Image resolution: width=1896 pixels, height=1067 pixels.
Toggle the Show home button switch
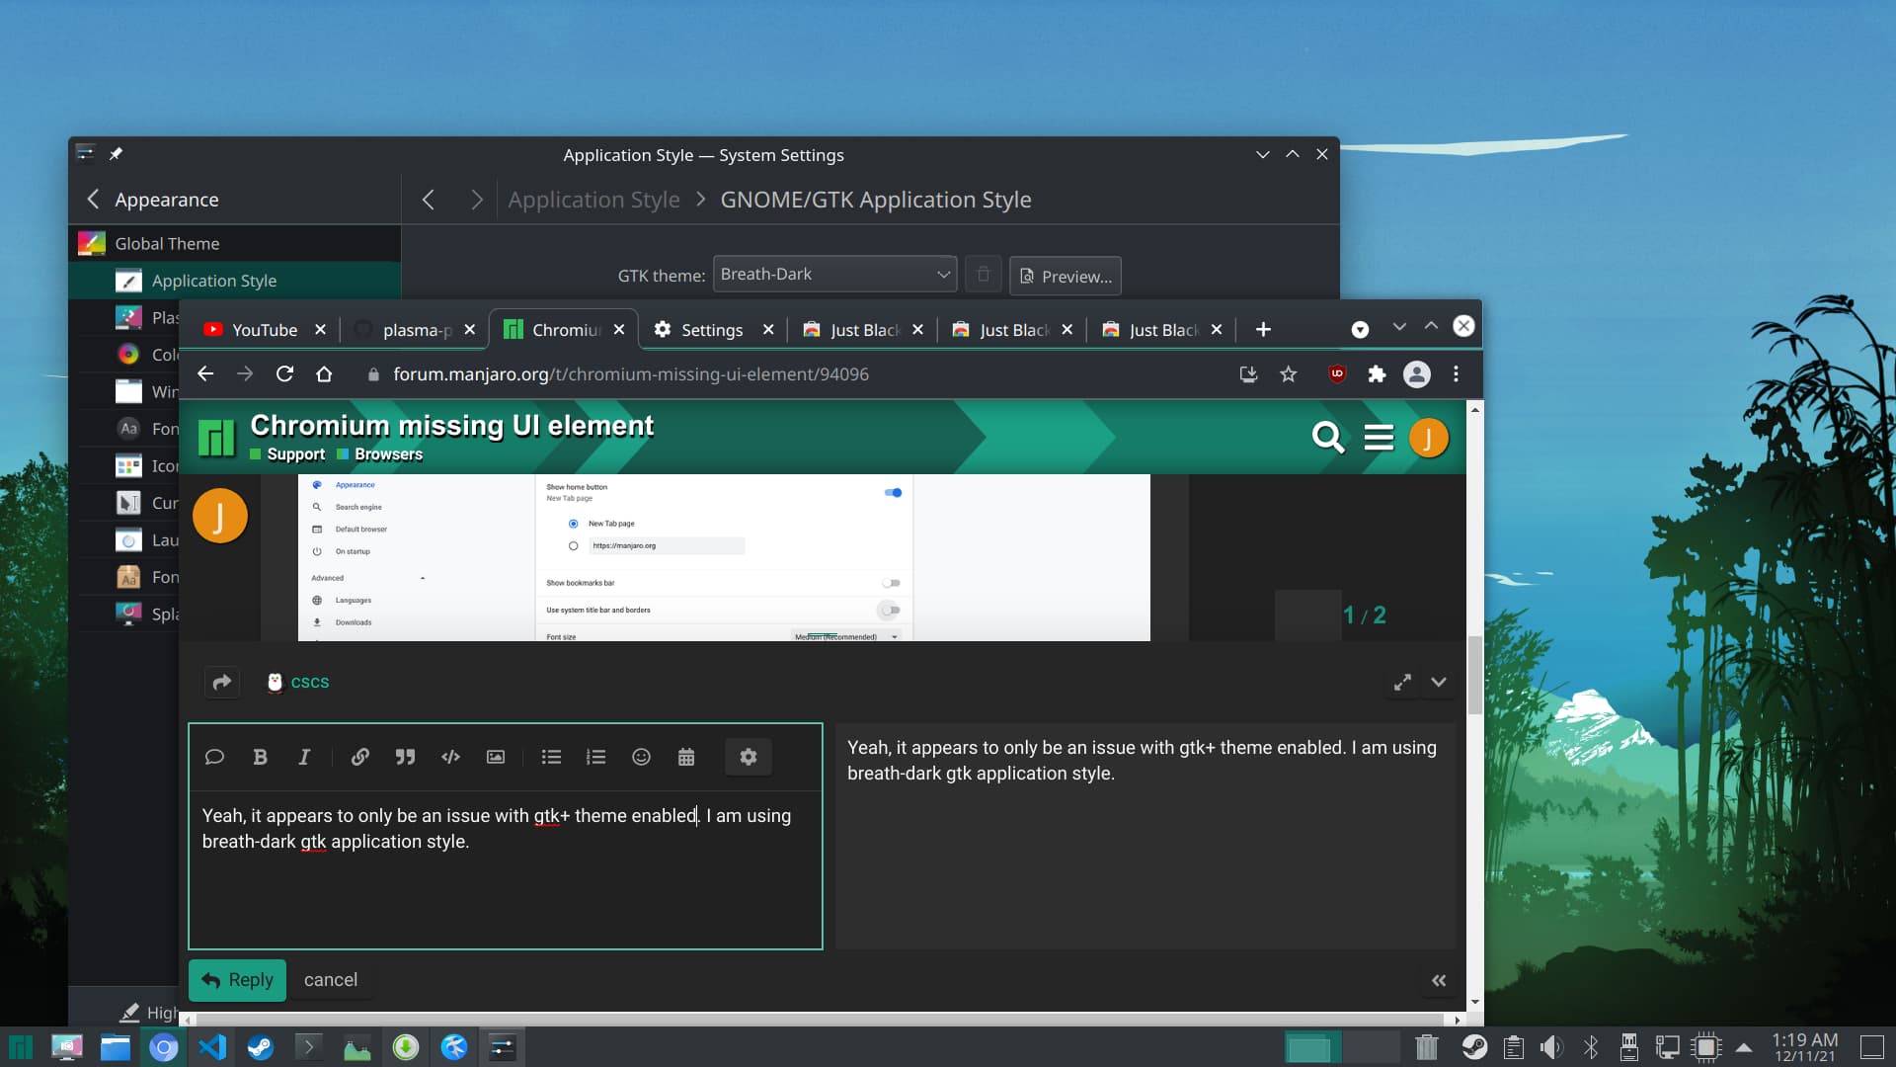point(893,492)
